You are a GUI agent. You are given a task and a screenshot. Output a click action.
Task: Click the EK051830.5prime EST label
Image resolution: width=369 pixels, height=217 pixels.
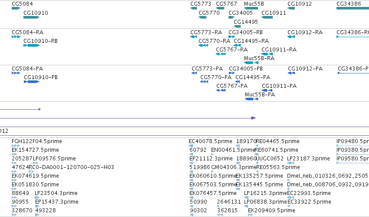point(35,185)
